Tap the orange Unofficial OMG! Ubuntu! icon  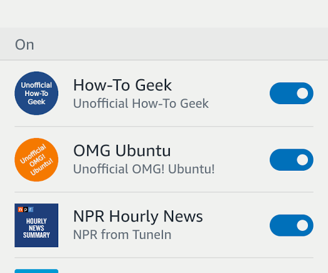point(36,160)
